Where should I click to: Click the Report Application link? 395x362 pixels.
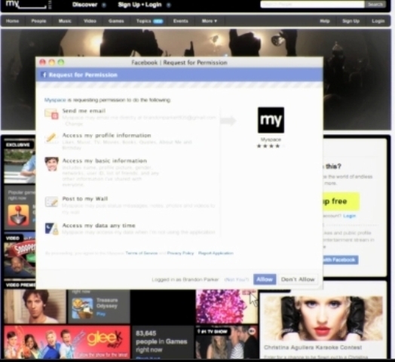pos(216,253)
